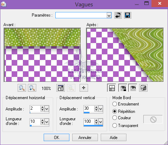Viewport: 168px width, 145px height.
Task: Click the zoom out magnifier icon
Action: tap(22, 88)
